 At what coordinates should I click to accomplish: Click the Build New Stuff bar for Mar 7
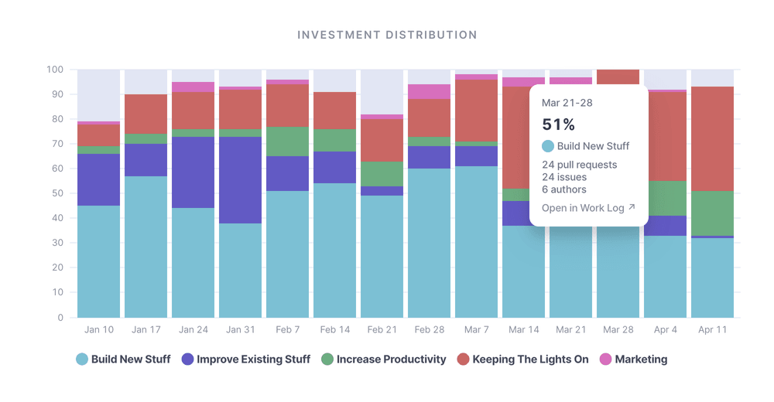(476, 241)
